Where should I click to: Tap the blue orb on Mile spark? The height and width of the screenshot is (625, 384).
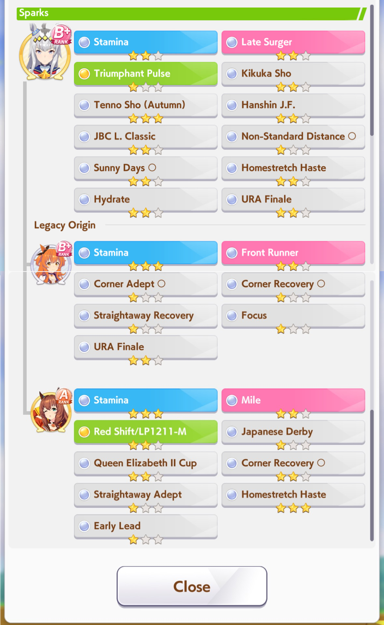(232, 400)
